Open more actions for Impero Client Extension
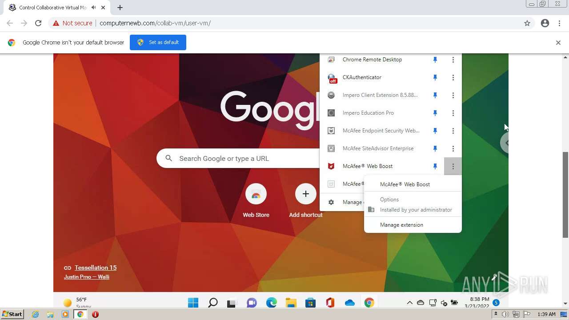The image size is (569, 320). pyautogui.click(x=453, y=95)
